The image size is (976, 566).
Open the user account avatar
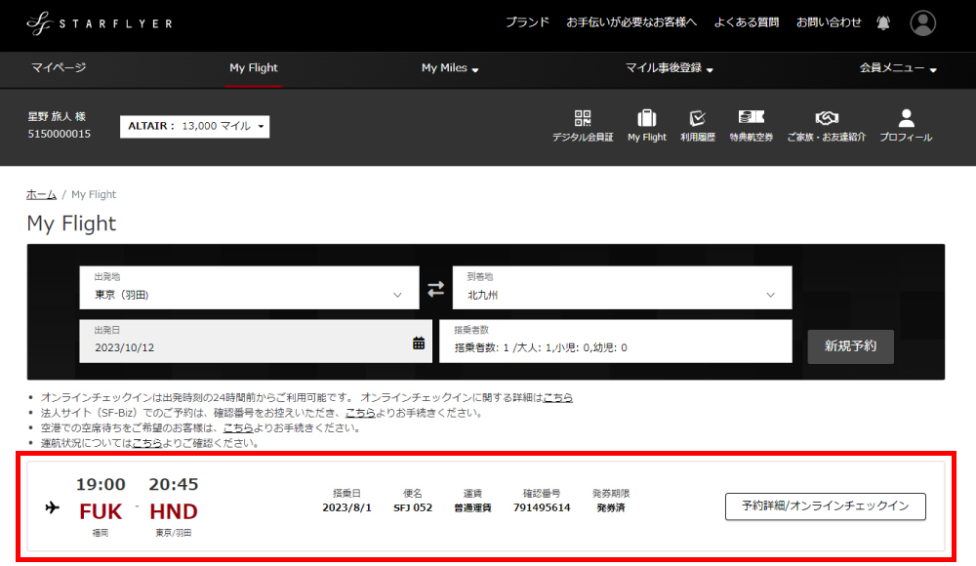(x=922, y=22)
